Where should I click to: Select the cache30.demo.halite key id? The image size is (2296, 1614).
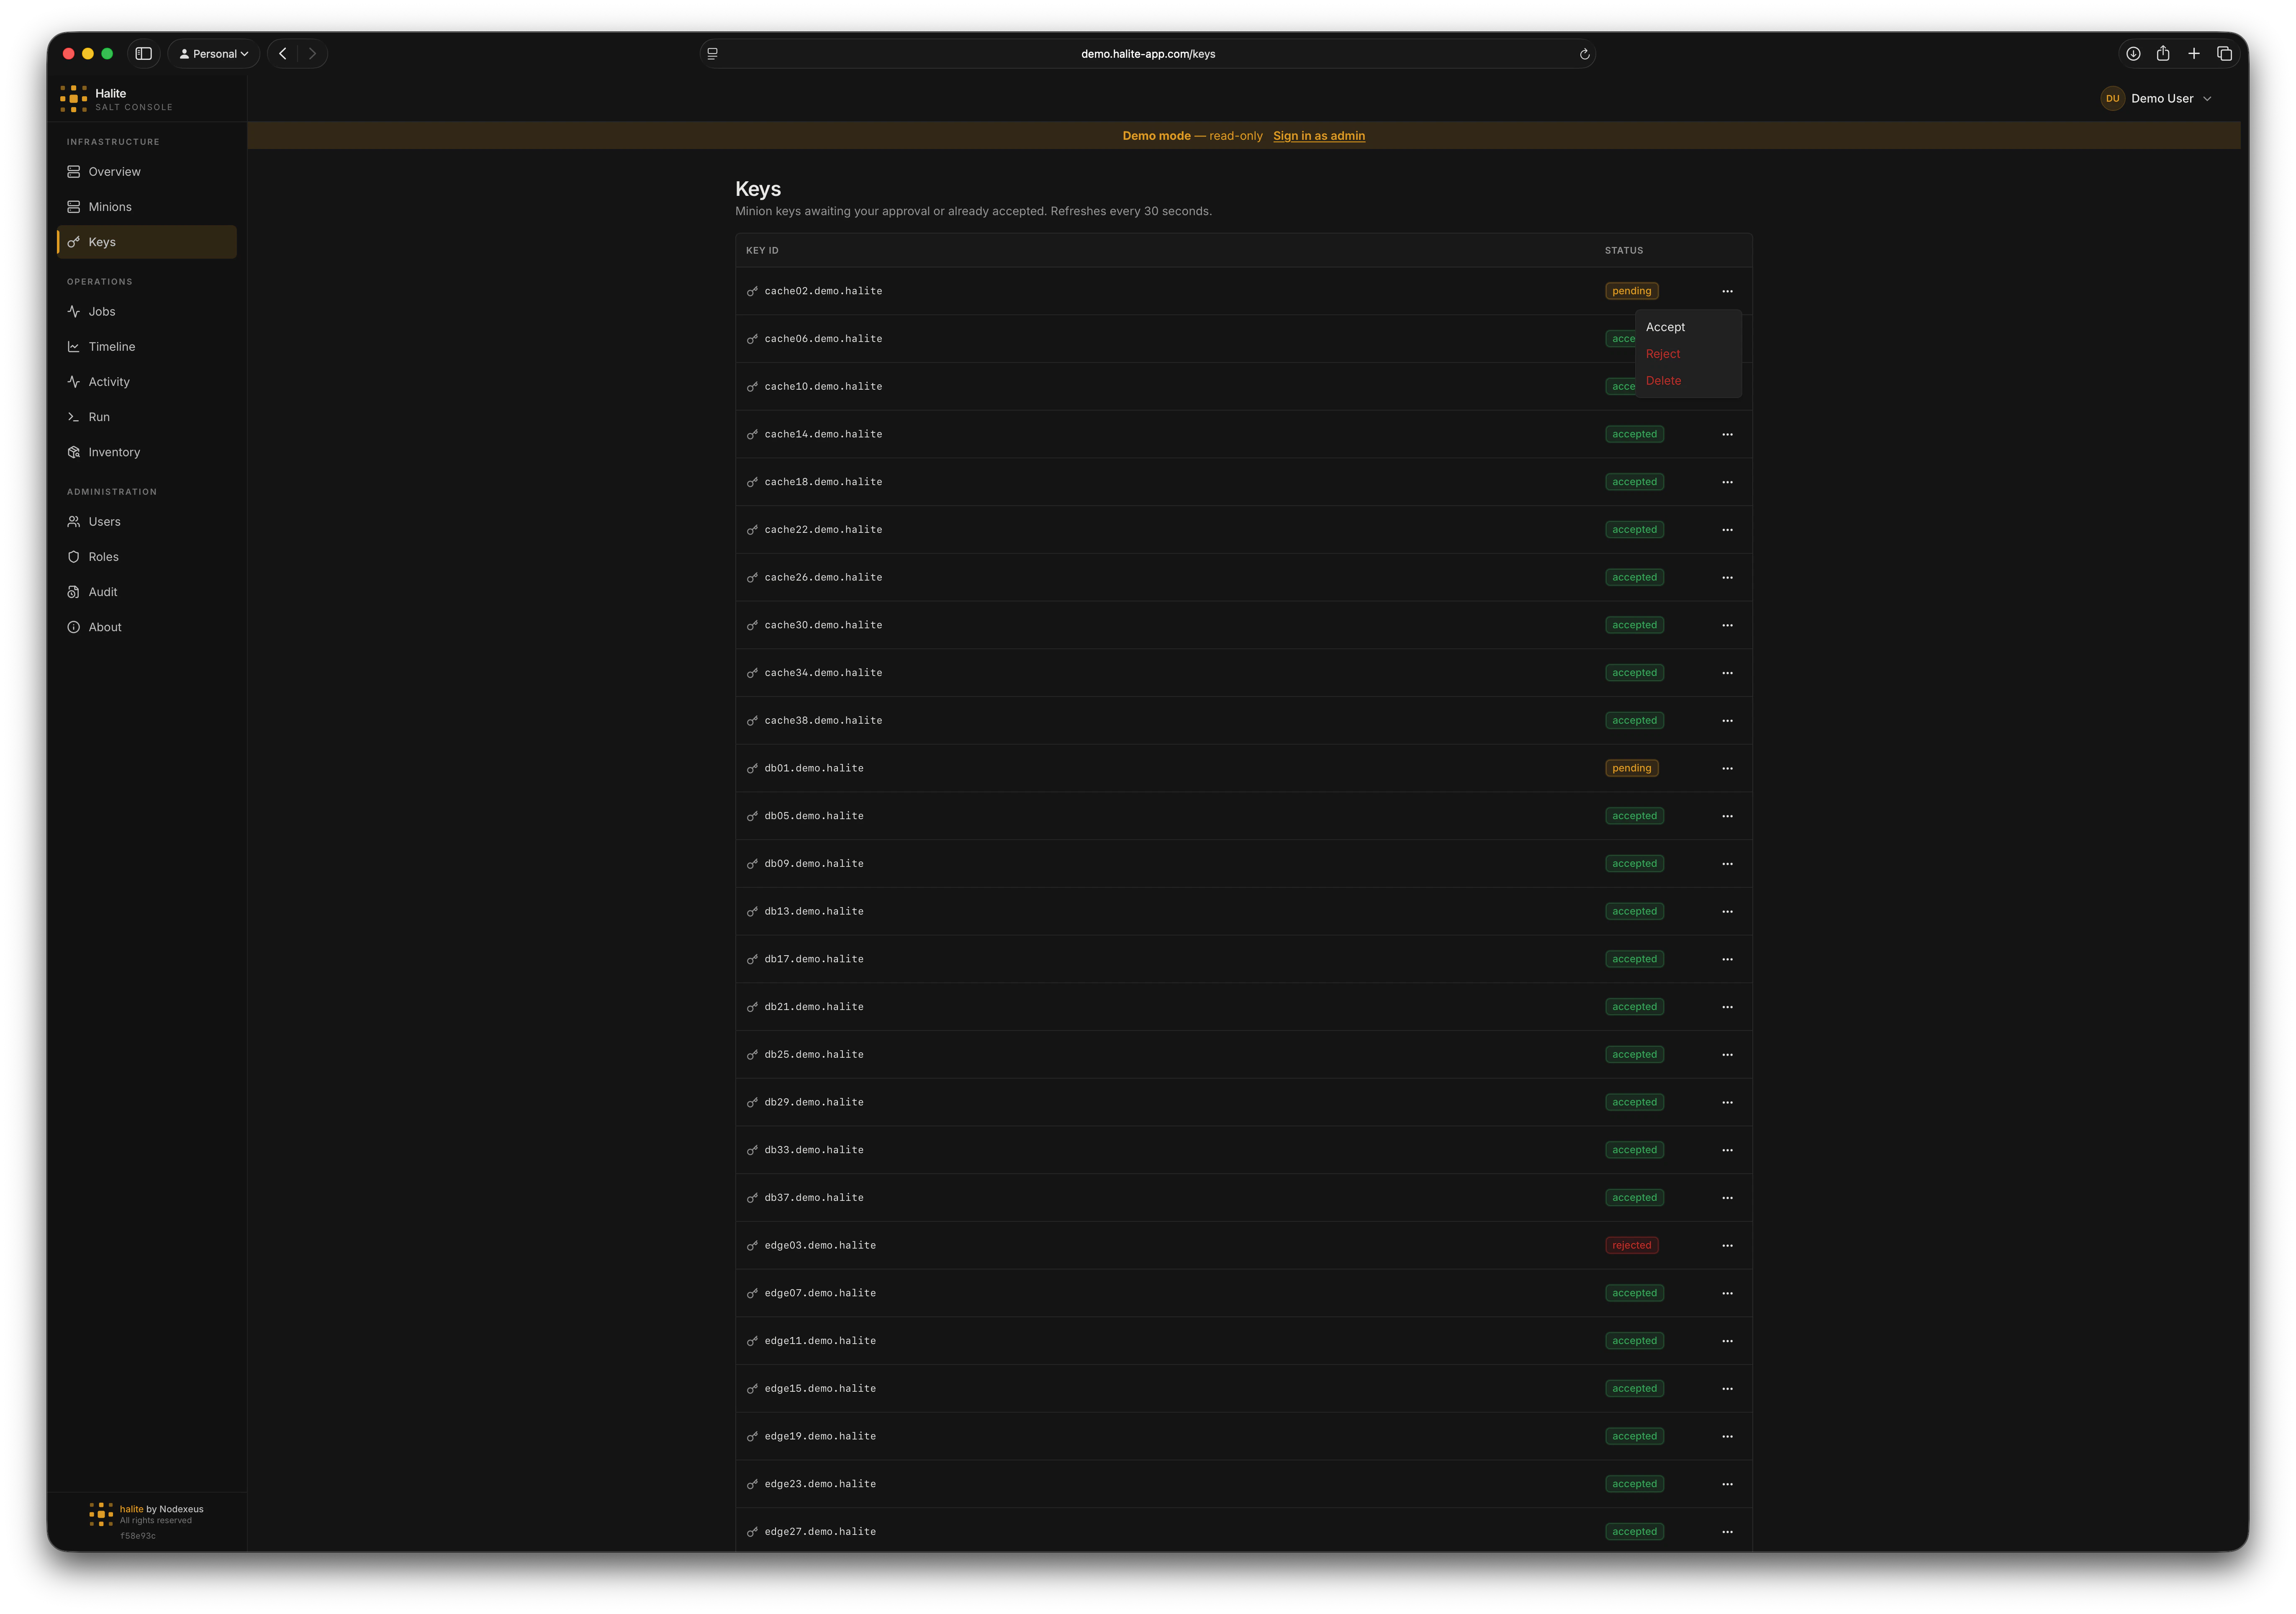(x=823, y=625)
